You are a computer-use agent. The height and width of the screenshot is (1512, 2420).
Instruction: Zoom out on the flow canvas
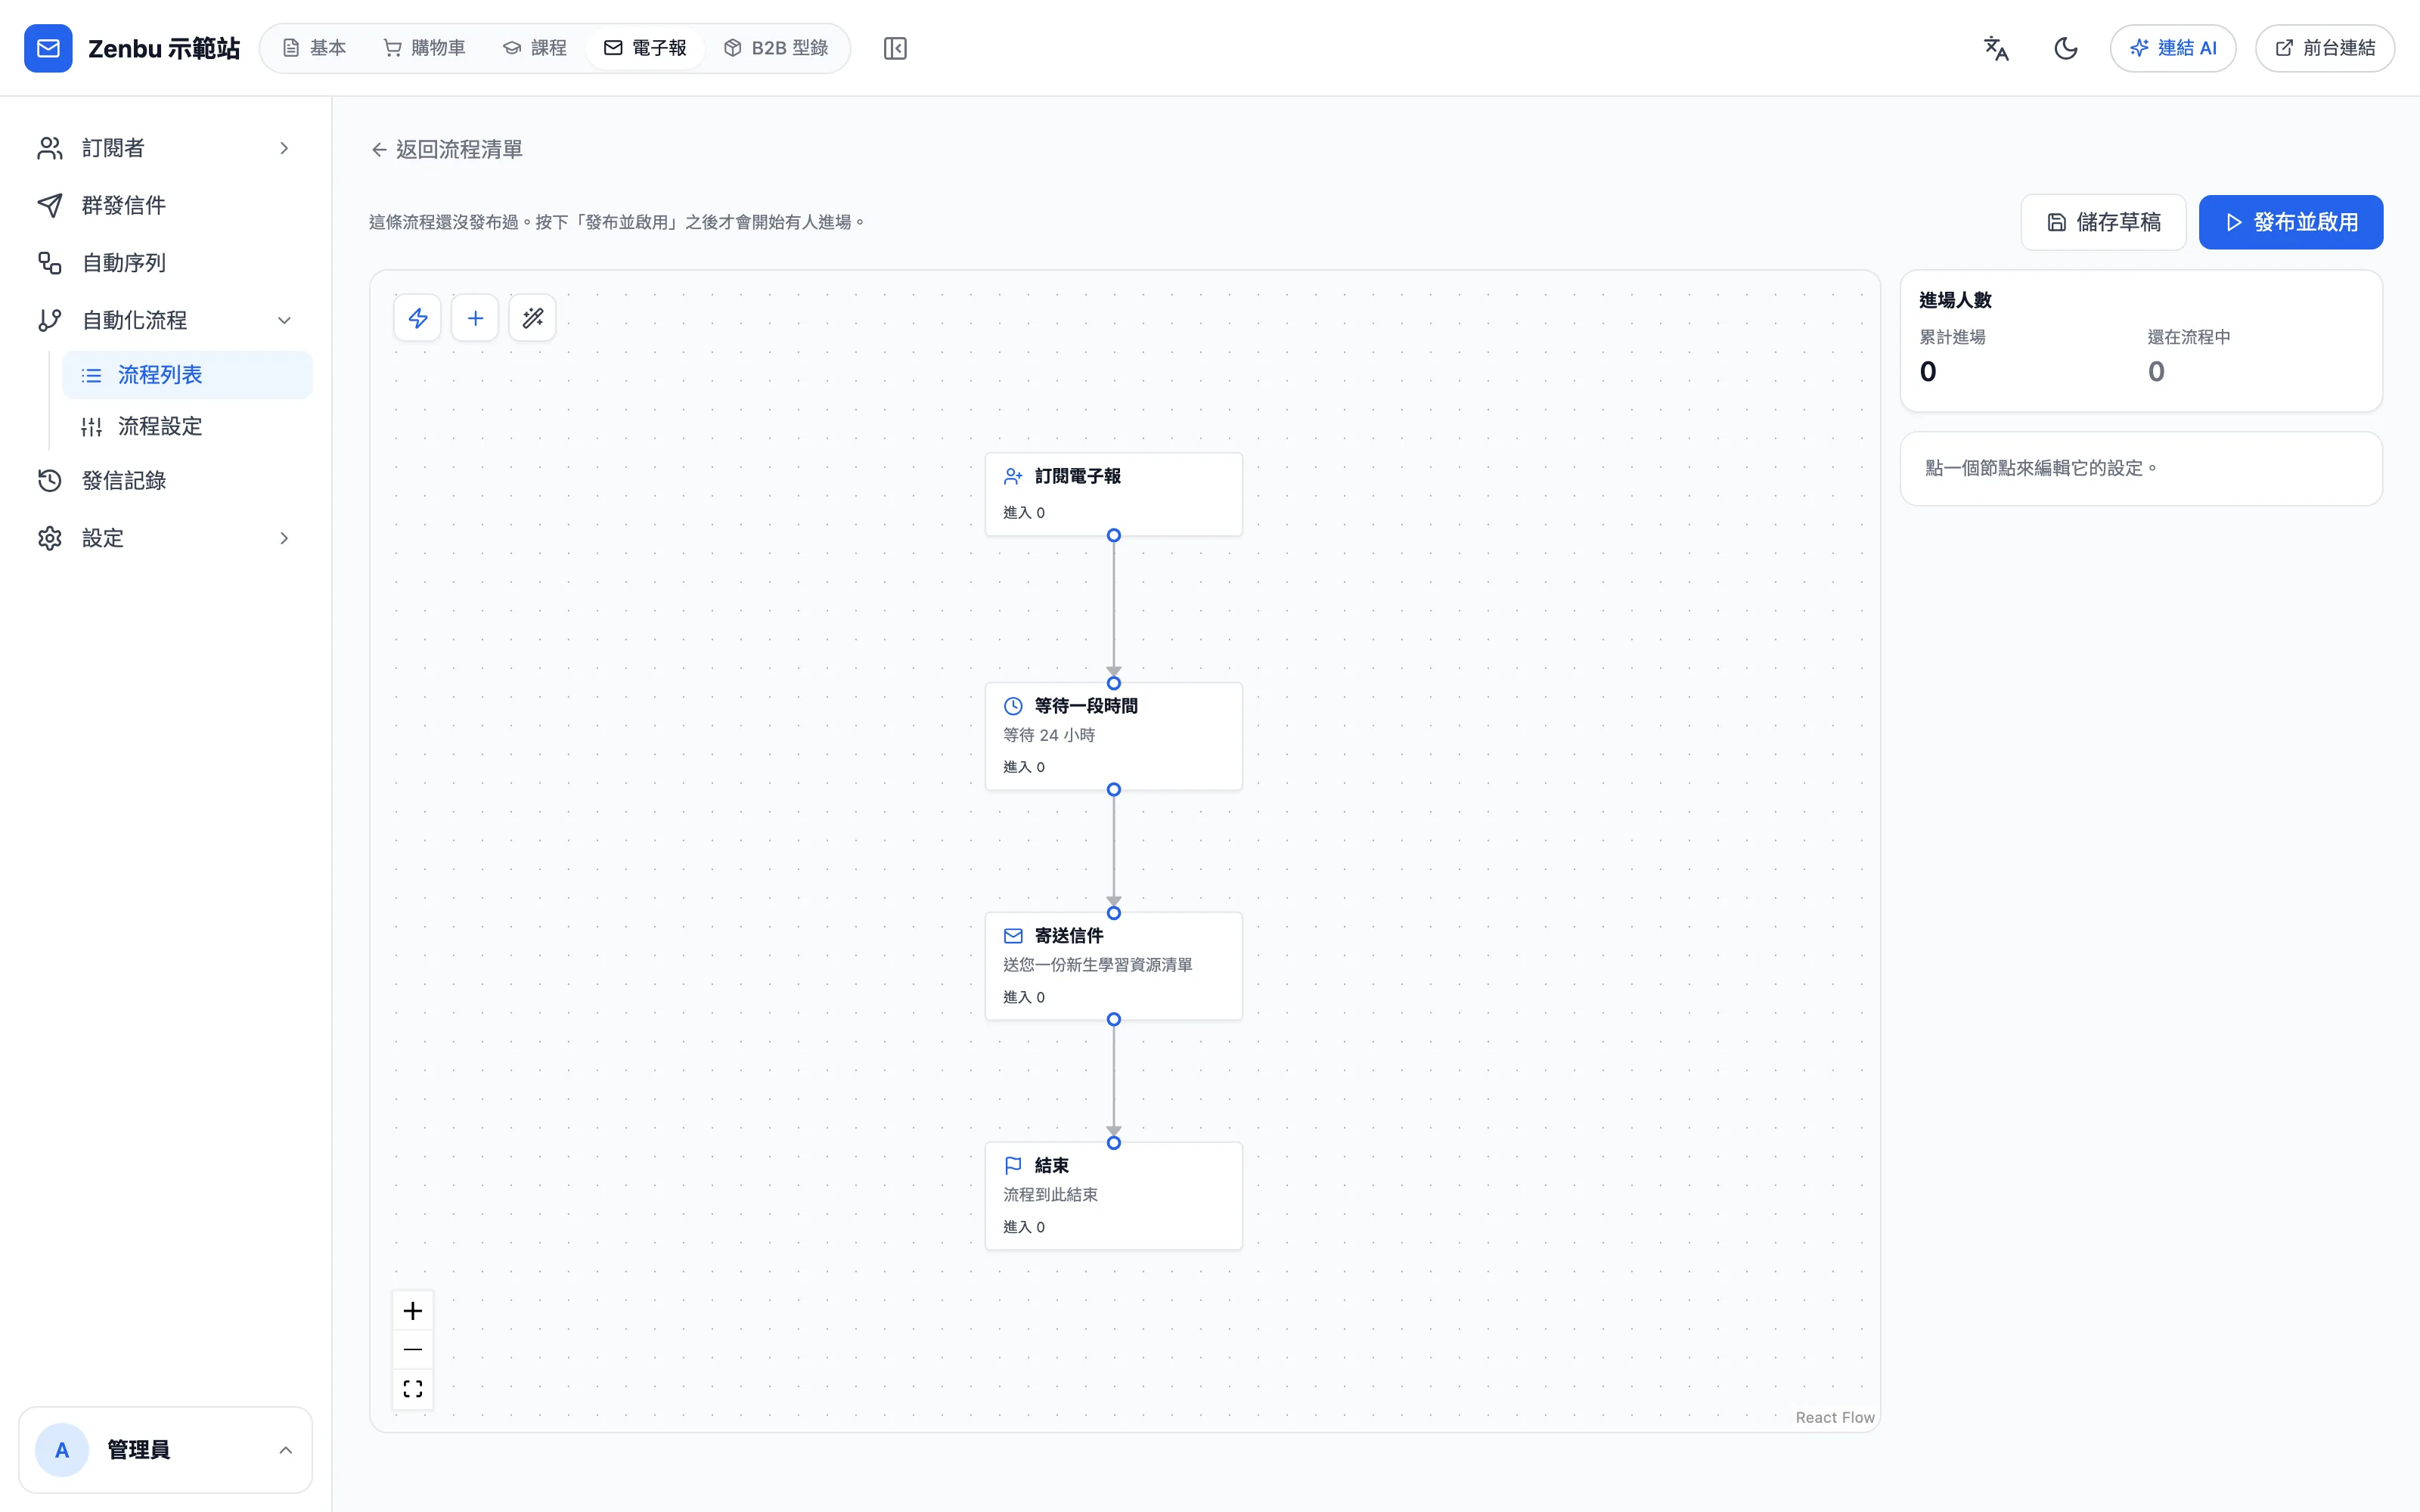(x=413, y=1349)
